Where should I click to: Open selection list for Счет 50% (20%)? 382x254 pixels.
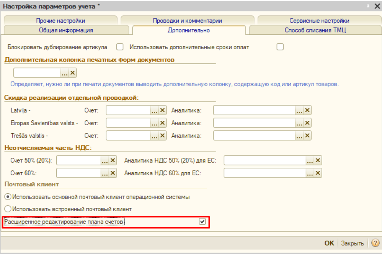pyautogui.click(x=104, y=160)
